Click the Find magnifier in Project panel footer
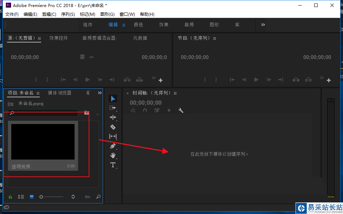 click(99, 197)
